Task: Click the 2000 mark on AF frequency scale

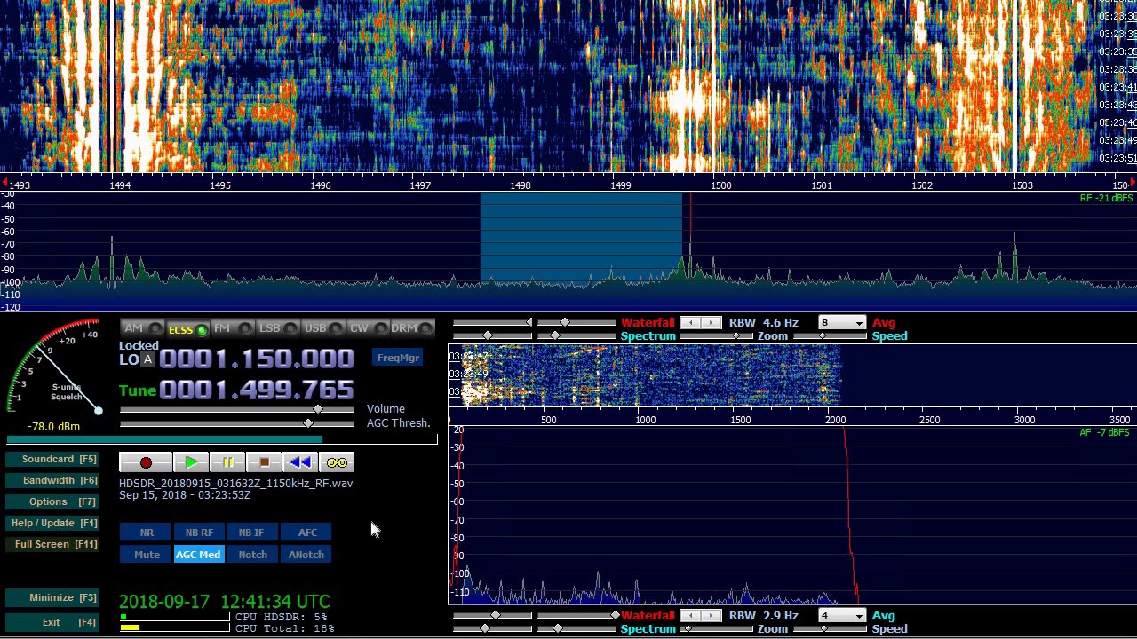Action: tap(835, 420)
